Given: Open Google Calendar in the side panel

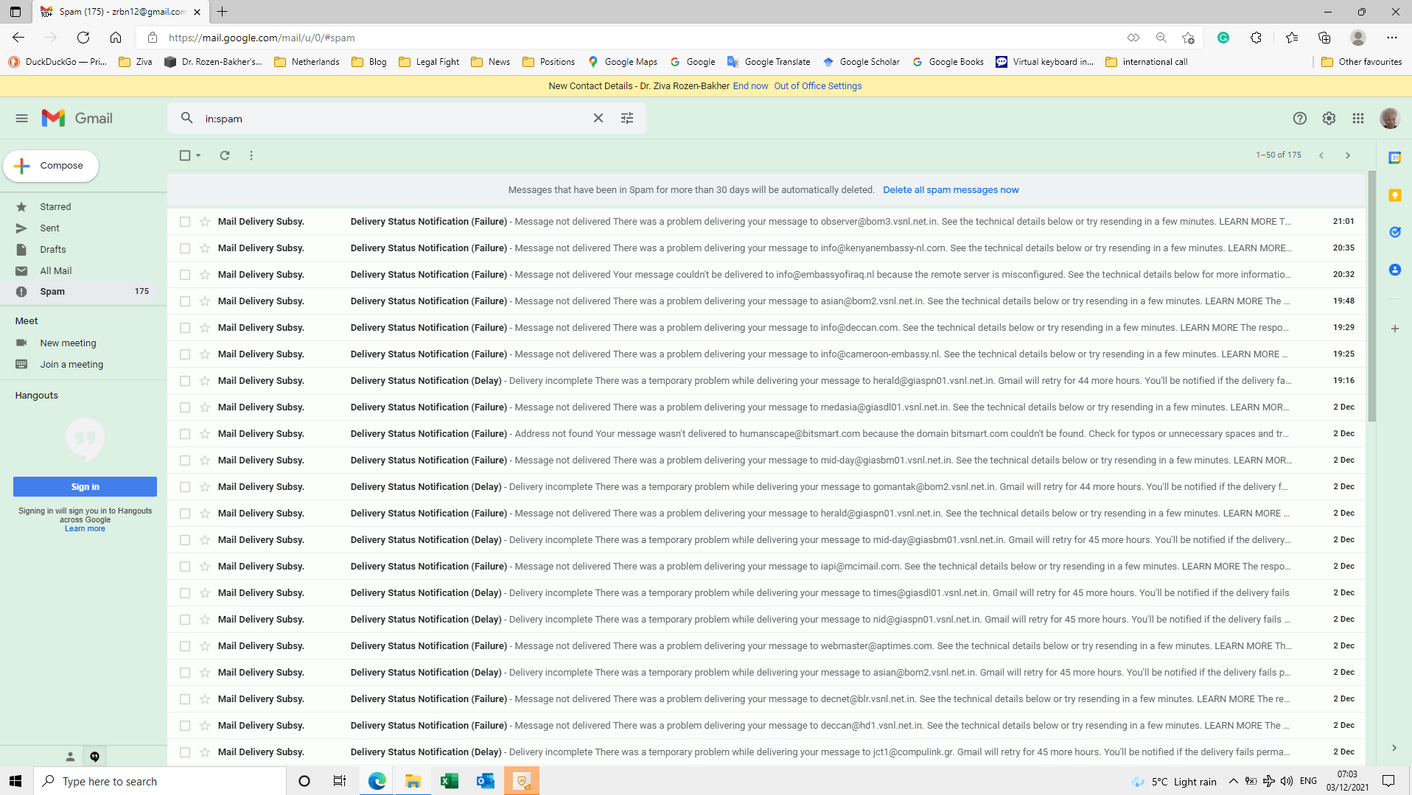Looking at the screenshot, I should click(x=1395, y=157).
